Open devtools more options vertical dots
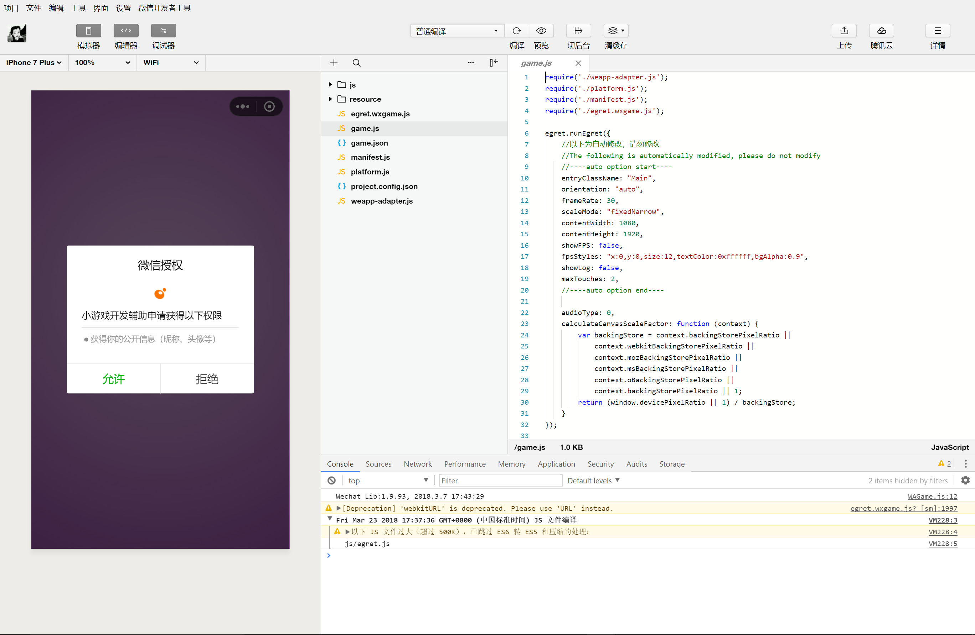975x635 pixels. [966, 463]
